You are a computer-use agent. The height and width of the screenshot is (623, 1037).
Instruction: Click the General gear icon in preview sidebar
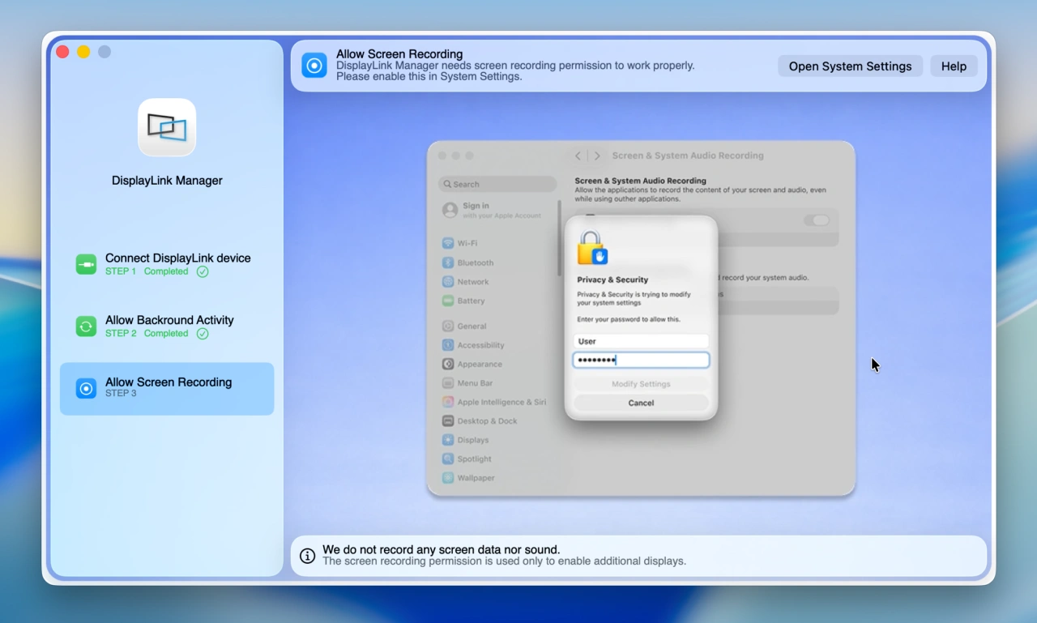click(x=448, y=326)
